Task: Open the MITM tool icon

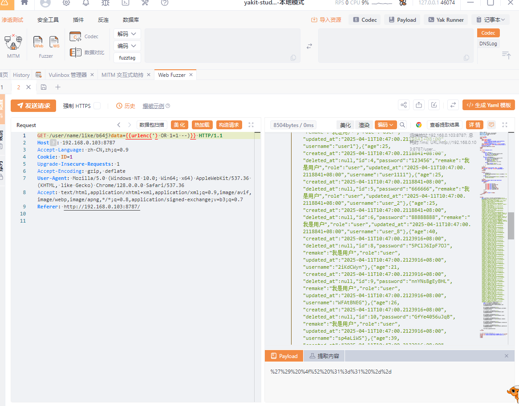Action: click(x=13, y=43)
